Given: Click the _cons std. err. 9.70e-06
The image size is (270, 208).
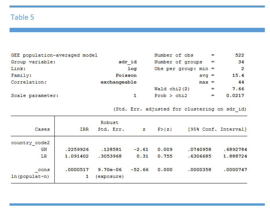Looking at the screenshot, I should pyautogui.click(x=110, y=169).
